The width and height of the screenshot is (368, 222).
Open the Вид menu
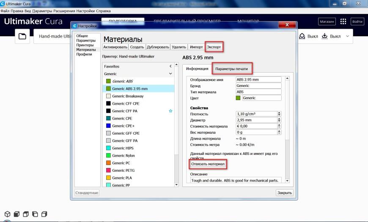[x=27, y=11]
